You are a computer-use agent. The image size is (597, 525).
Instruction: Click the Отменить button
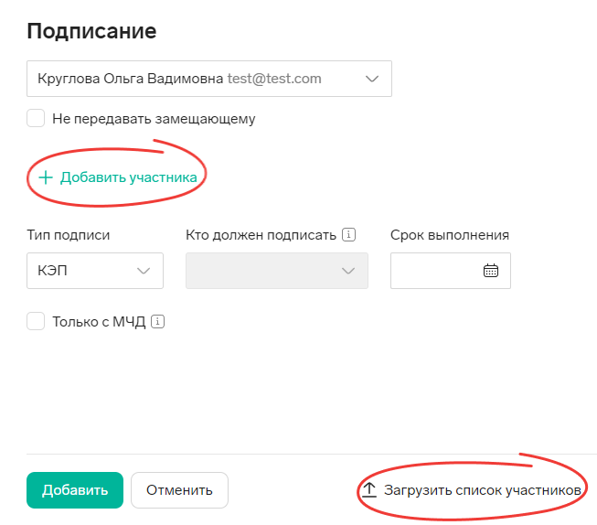pos(179,490)
